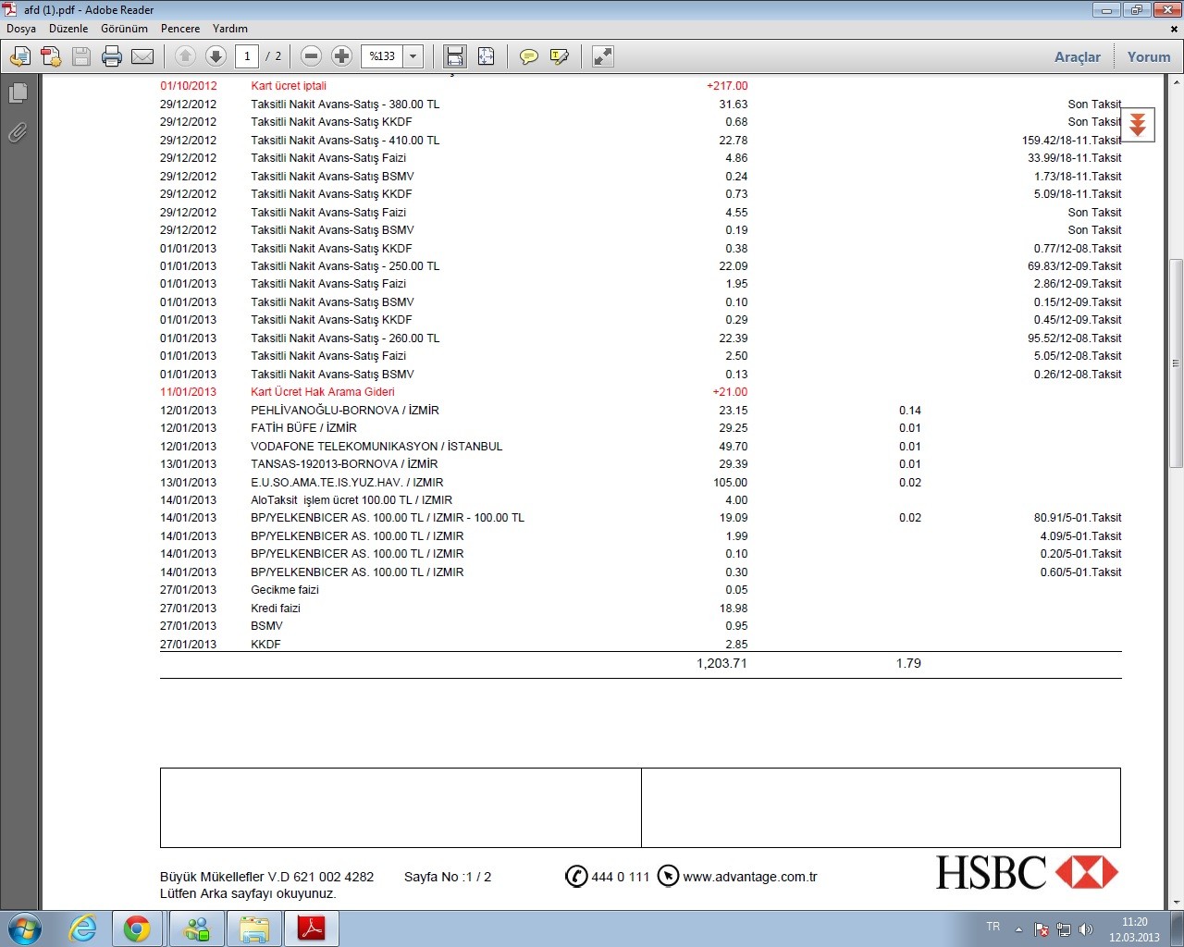This screenshot has height=947, width=1184.
Task: Open Windows Live Messenger taskbar icon
Action: 197,929
